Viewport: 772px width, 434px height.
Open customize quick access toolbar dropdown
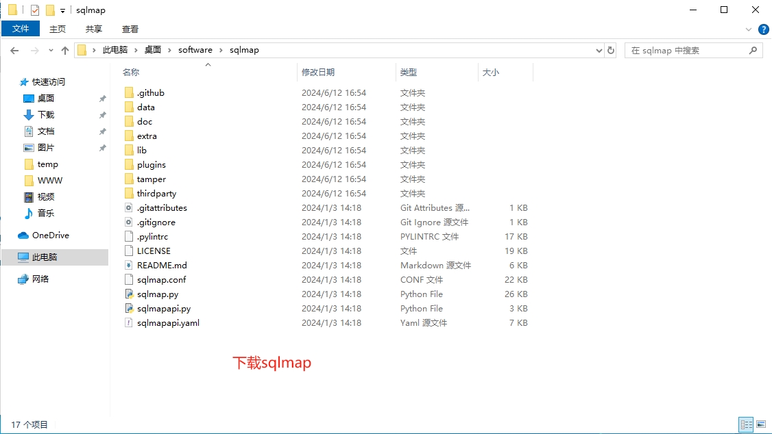point(62,10)
